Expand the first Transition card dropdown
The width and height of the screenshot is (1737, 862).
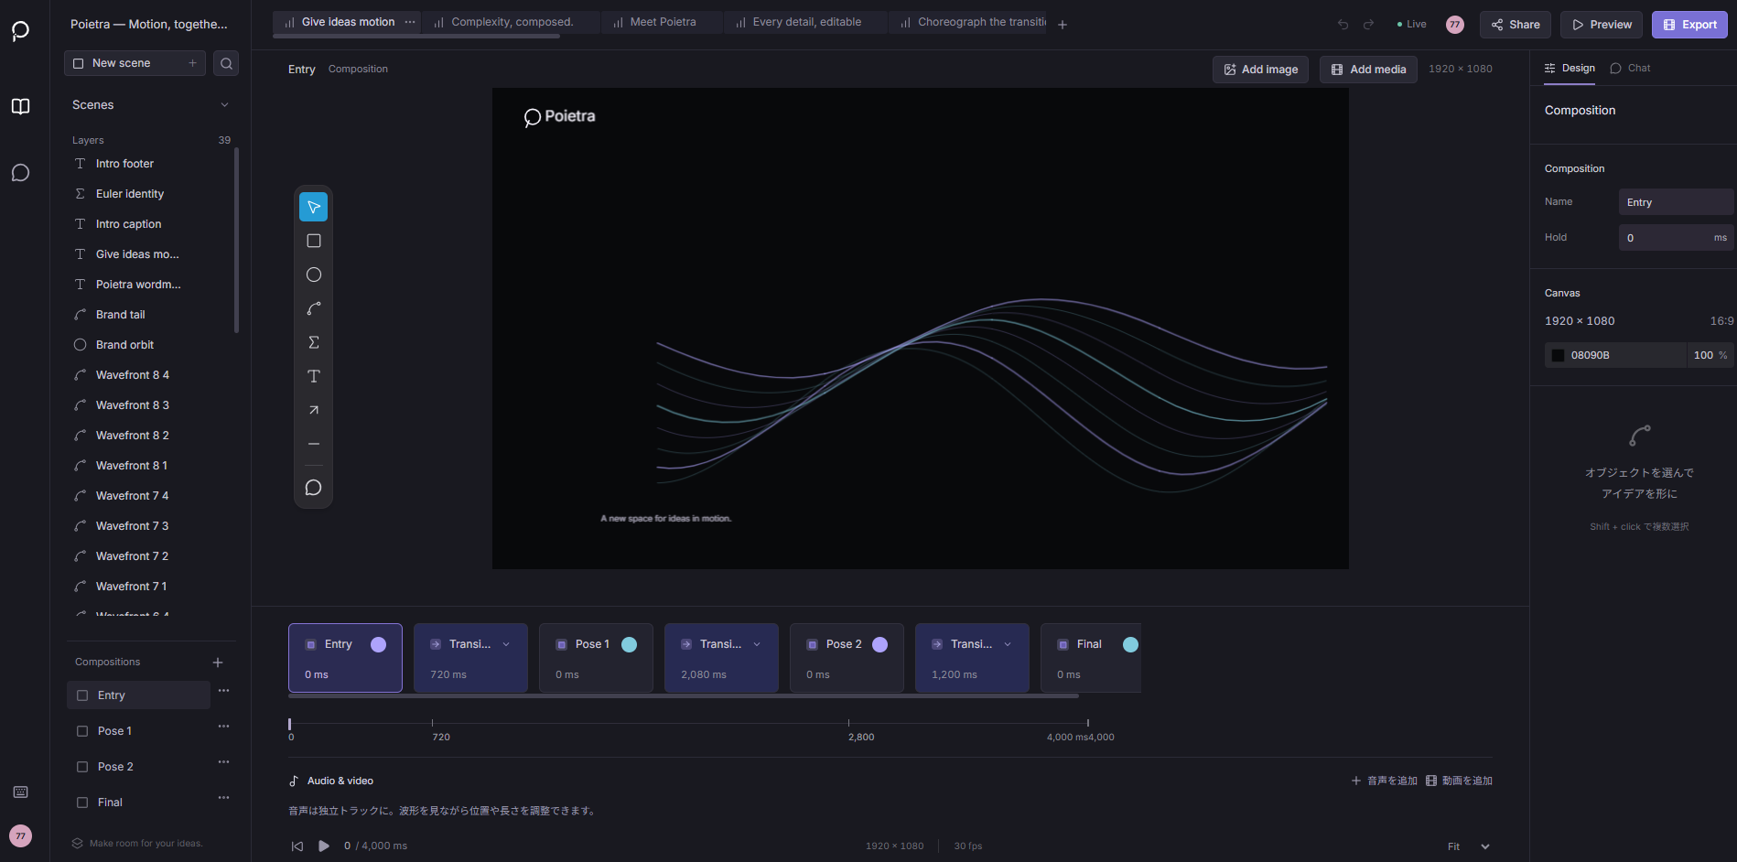[x=506, y=644]
